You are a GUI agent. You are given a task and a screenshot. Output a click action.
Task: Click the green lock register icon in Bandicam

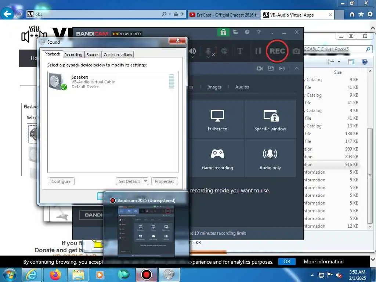[x=223, y=32]
